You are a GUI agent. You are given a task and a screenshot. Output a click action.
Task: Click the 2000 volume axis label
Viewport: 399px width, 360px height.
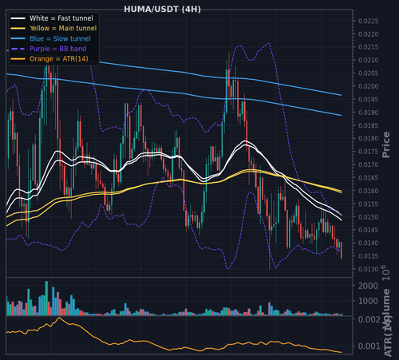(x=368, y=286)
